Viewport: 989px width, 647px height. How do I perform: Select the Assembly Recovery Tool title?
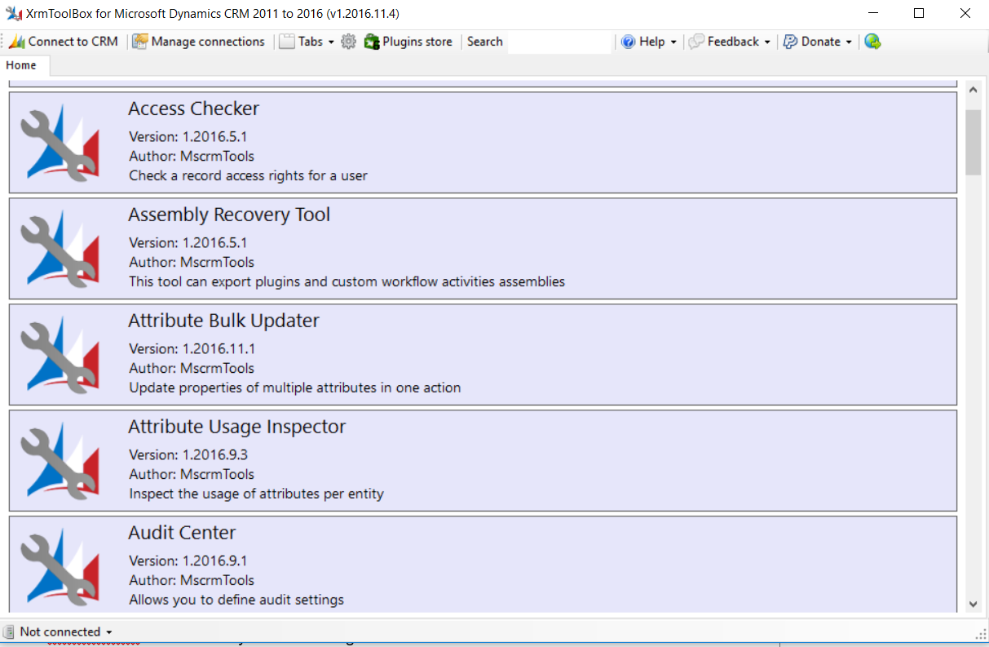[x=229, y=215]
